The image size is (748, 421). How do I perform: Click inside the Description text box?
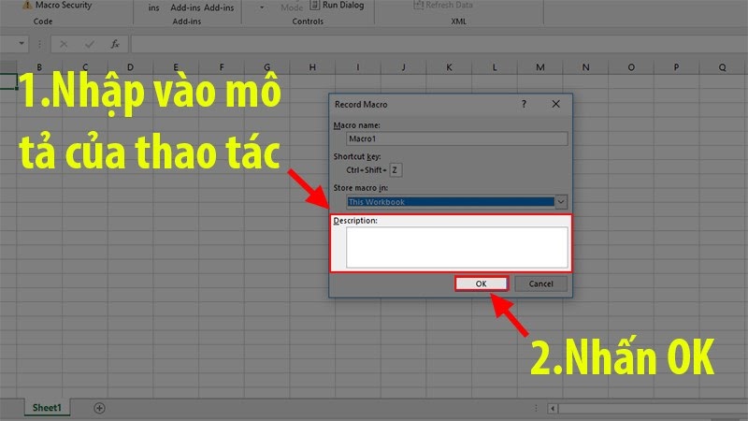pyautogui.click(x=457, y=247)
